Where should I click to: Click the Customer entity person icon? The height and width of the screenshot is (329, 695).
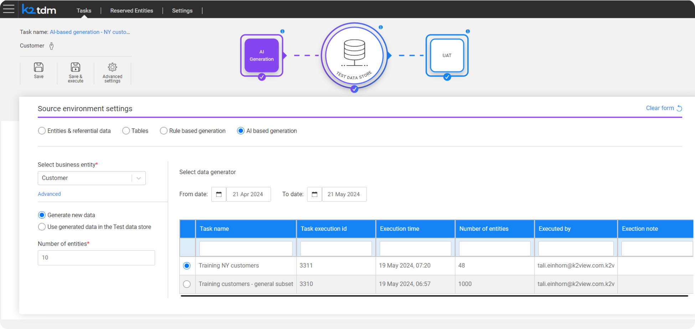coord(51,46)
